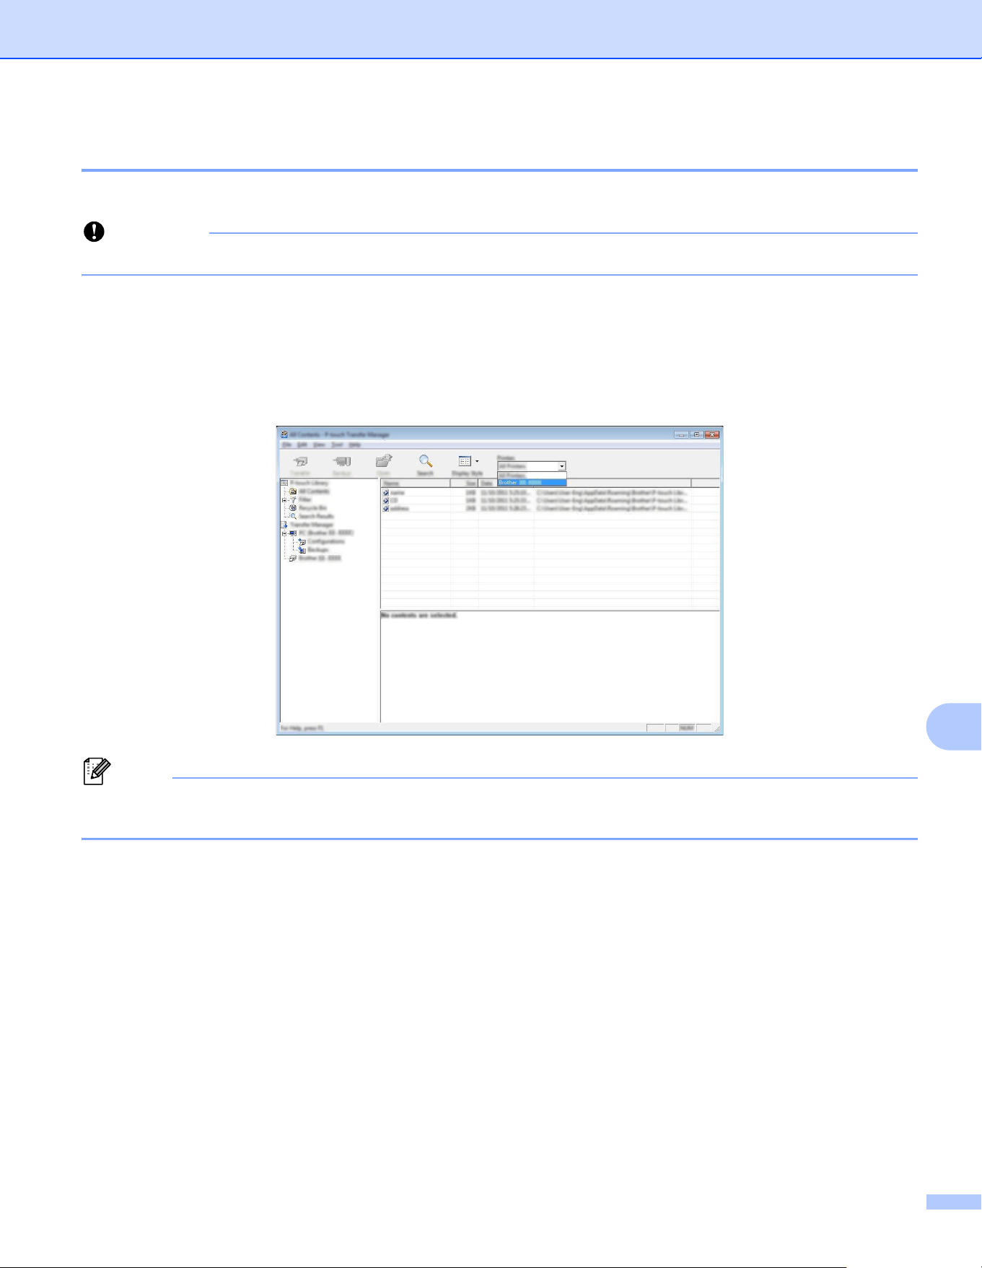Expand the Filter tree node
The image size is (982, 1268).
tap(284, 500)
